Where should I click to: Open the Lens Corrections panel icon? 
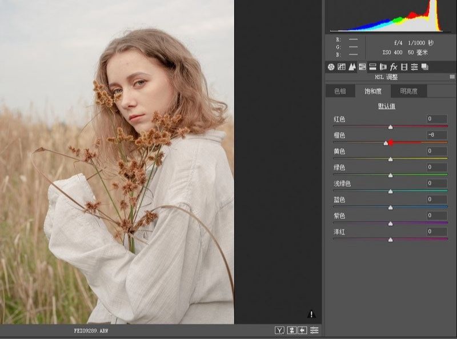(x=383, y=67)
